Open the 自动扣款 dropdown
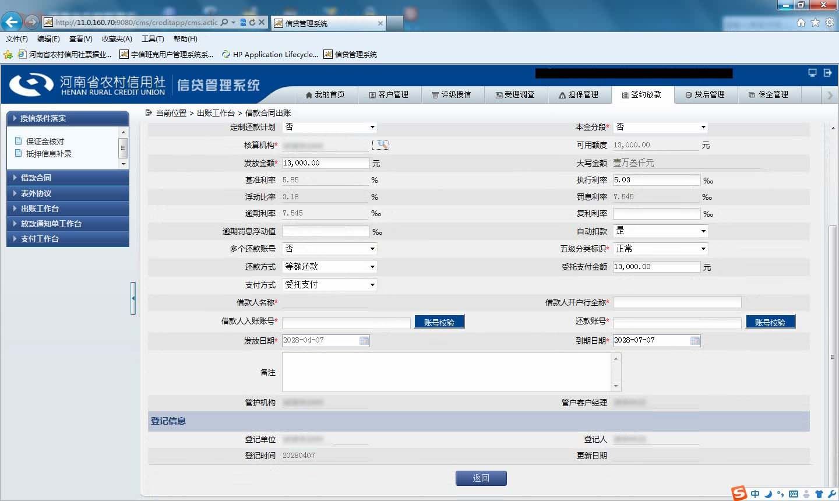Image resolution: width=839 pixels, height=501 pixels. tap(661, 231)
